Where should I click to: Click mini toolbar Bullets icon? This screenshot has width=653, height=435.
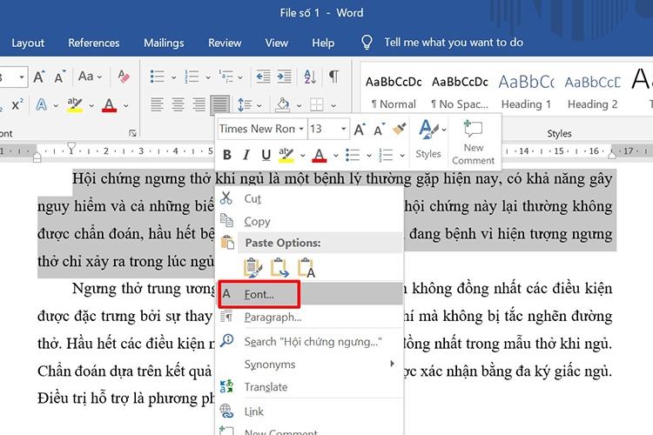353,155
